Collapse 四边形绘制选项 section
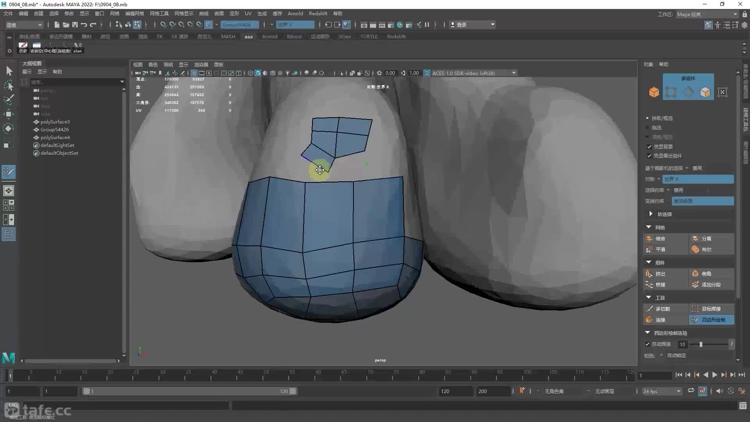The height and width of the screenshot is (422, 750). [648, 333]
